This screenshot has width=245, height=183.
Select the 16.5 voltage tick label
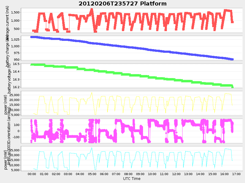pos(16,64)
